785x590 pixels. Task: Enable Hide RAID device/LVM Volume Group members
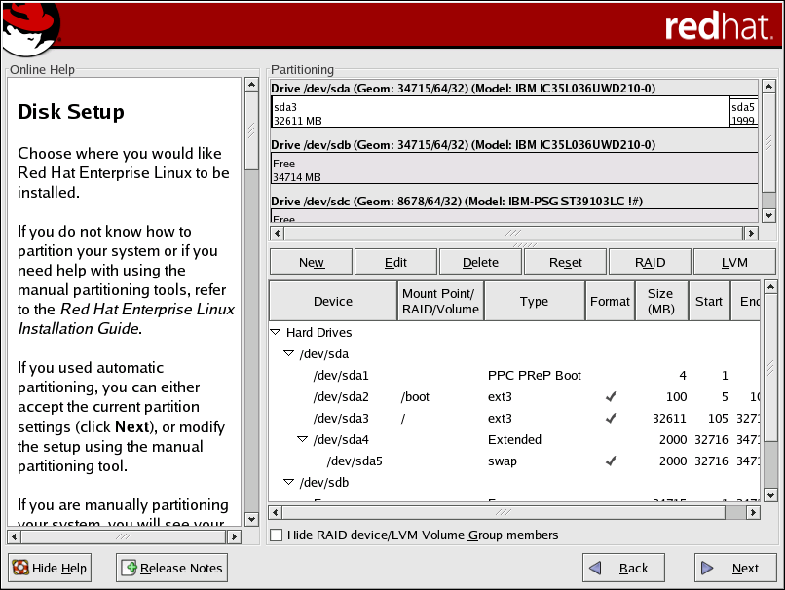(278, 535)
